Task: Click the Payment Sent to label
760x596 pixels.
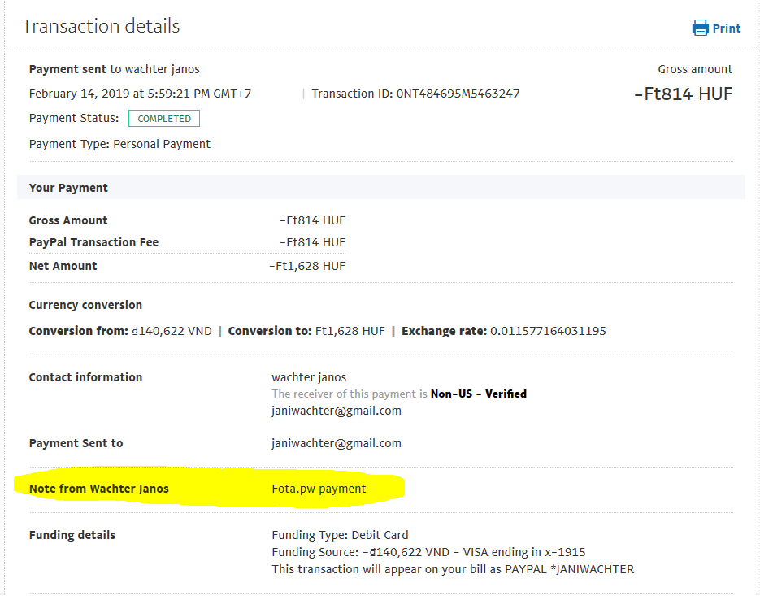Action: [76, 443]
